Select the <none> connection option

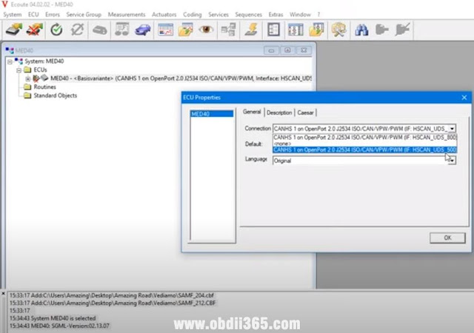pyautogui.click(x=364, y=144)
